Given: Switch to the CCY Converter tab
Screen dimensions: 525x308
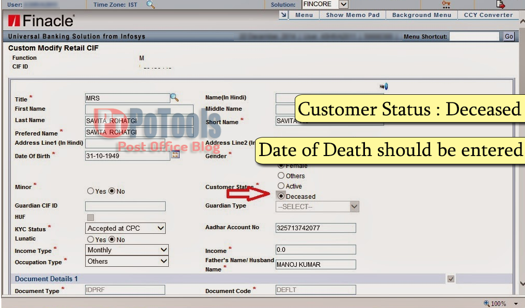Looking at the screenshot, I should pyautogui.click(x=488, y=15).
